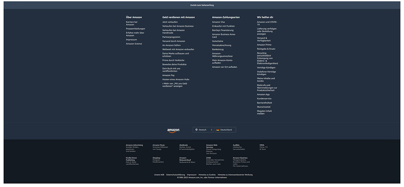Click Barclays Finanzierung link
This screenshot has width=404, height=187.
[223, 30]
